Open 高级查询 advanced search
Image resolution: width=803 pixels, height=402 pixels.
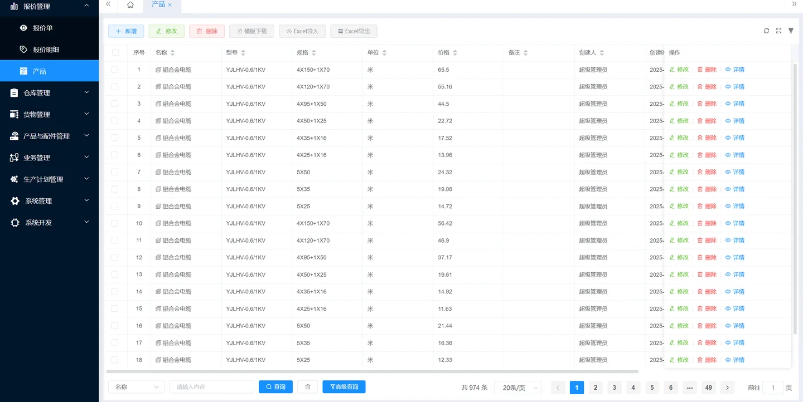344,387
